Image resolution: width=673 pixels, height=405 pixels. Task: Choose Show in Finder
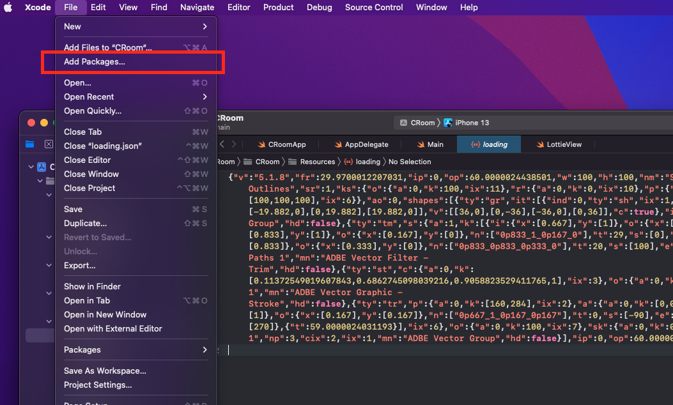click(136, 287)
